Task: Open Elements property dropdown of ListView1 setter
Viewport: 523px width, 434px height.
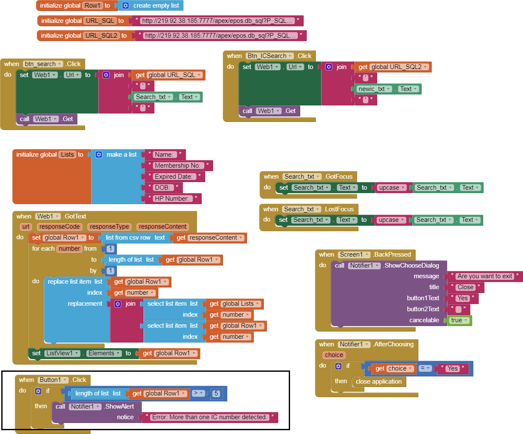Action: (118, 353)
